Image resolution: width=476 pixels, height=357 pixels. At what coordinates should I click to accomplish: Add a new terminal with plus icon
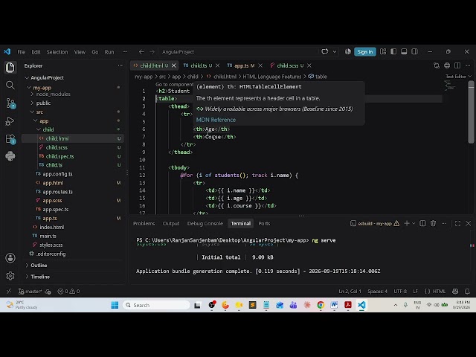pyautogui.click(x=407, y=223)
